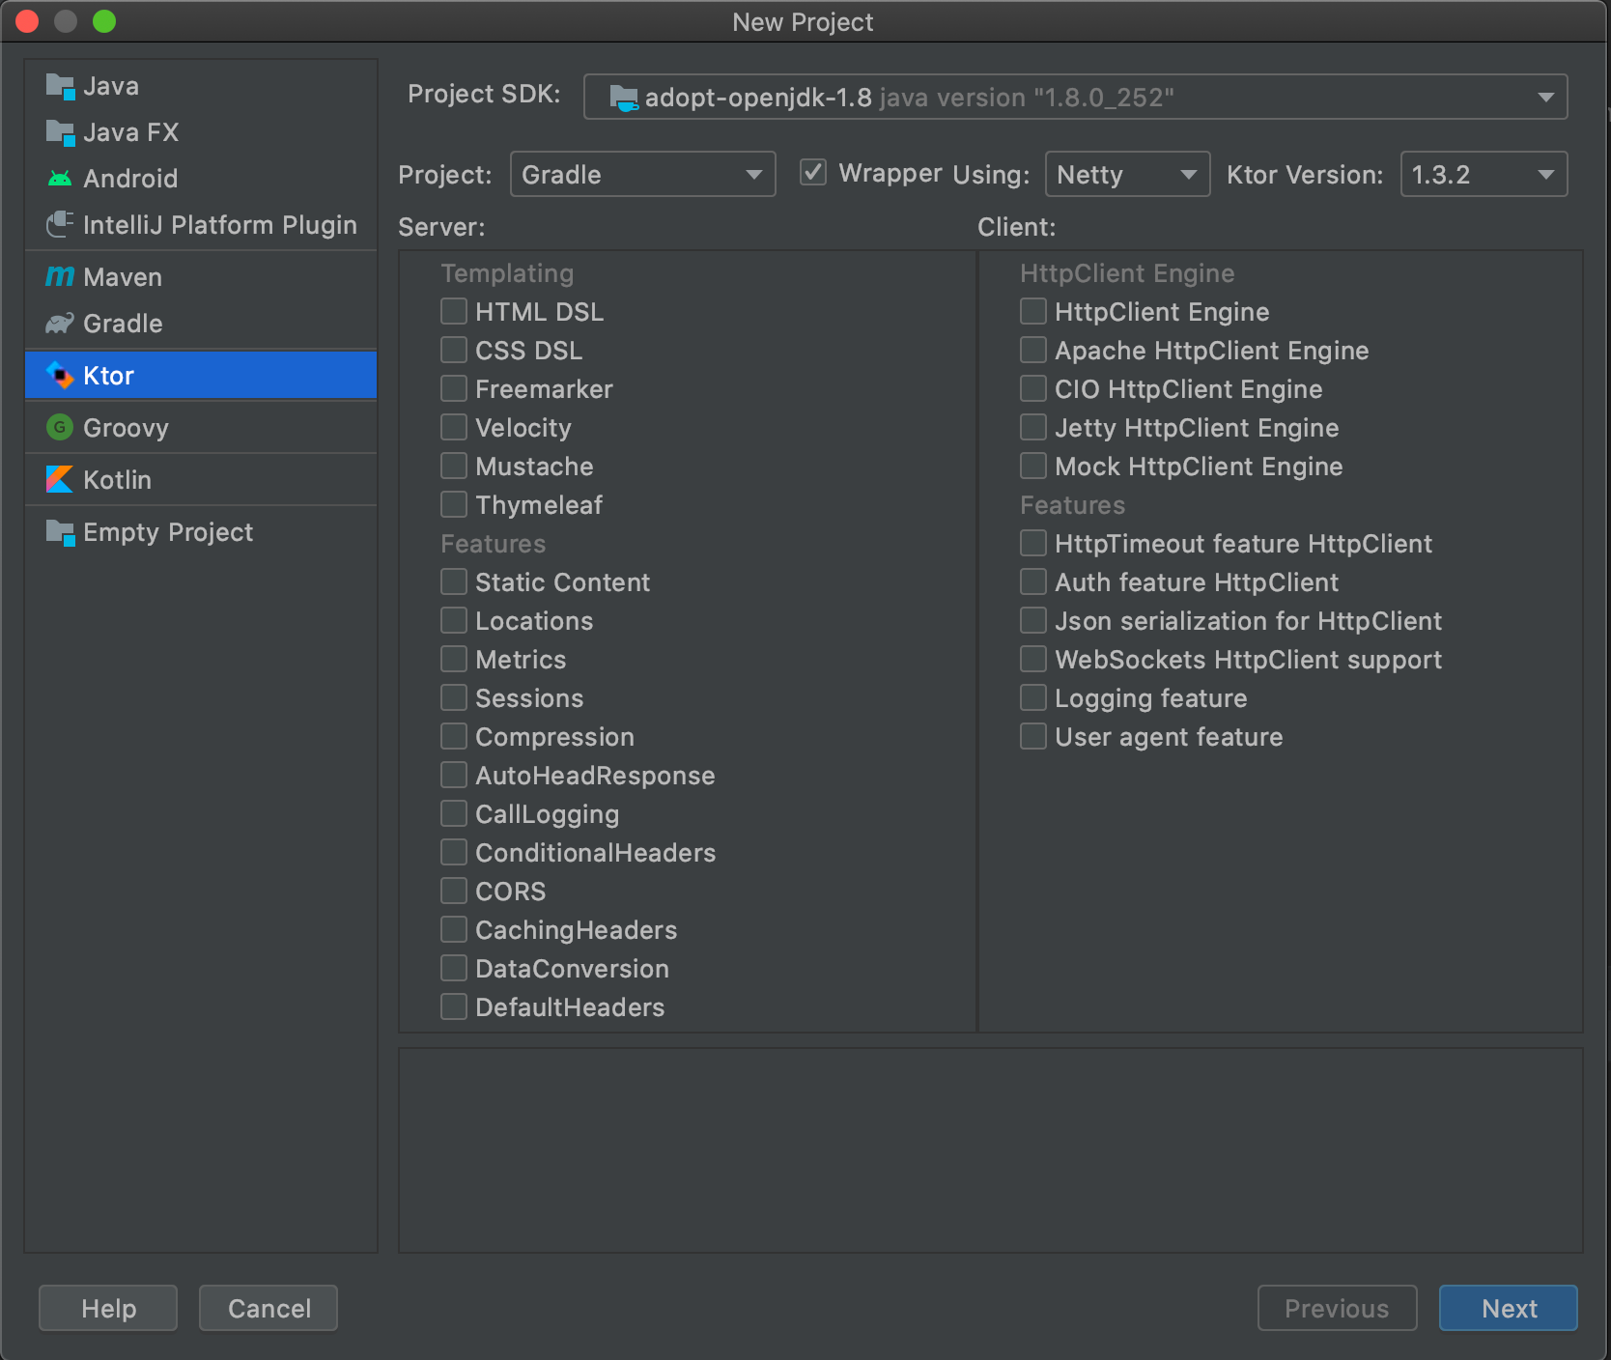This screenshot has width=1611, height=1360.
Task: Open the Netty engine dropdown
Action: tap(1127, 174)
